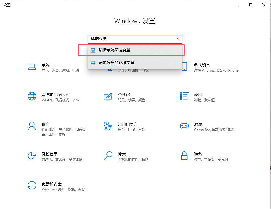Click the text 连接 Android 设备和 iPhone
Image resolution: width=271 pixels, height=209 pixels.
pos(216,70)
